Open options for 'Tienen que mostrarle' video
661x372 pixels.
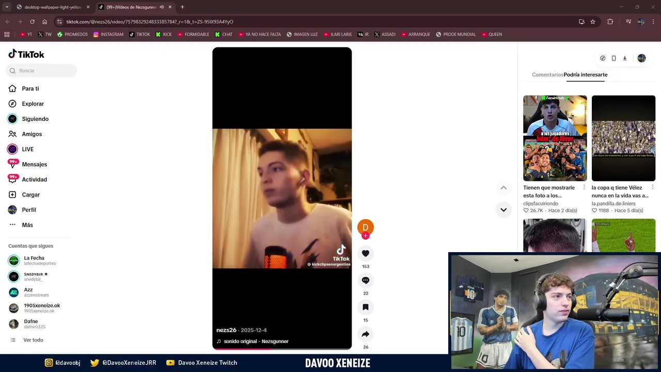click(584, 187)
